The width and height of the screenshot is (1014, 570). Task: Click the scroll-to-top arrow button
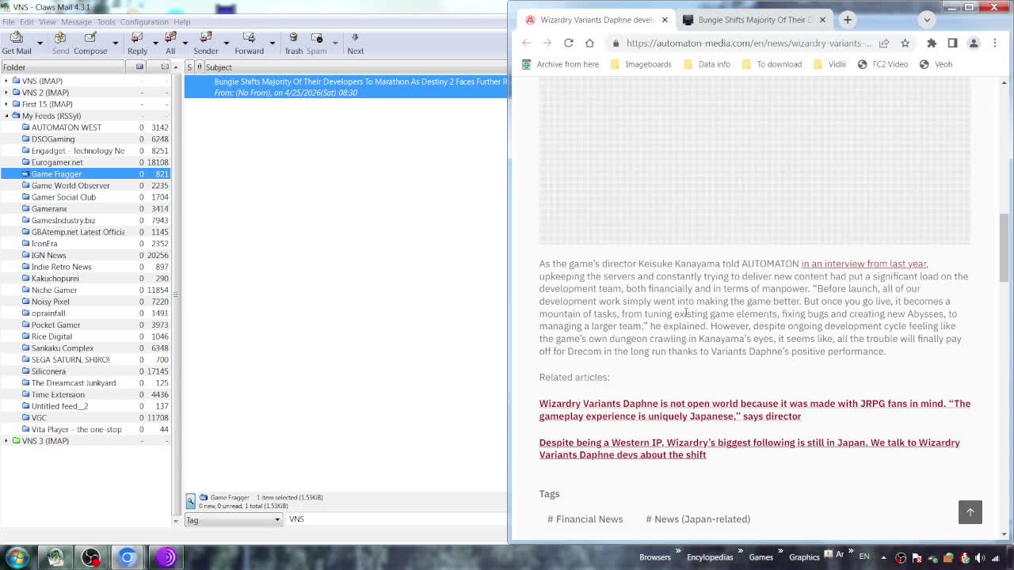click(x=970, y=512)
